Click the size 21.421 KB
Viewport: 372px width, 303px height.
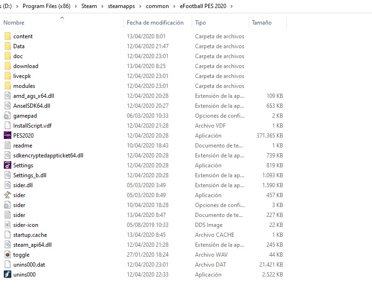click(271, 265)
